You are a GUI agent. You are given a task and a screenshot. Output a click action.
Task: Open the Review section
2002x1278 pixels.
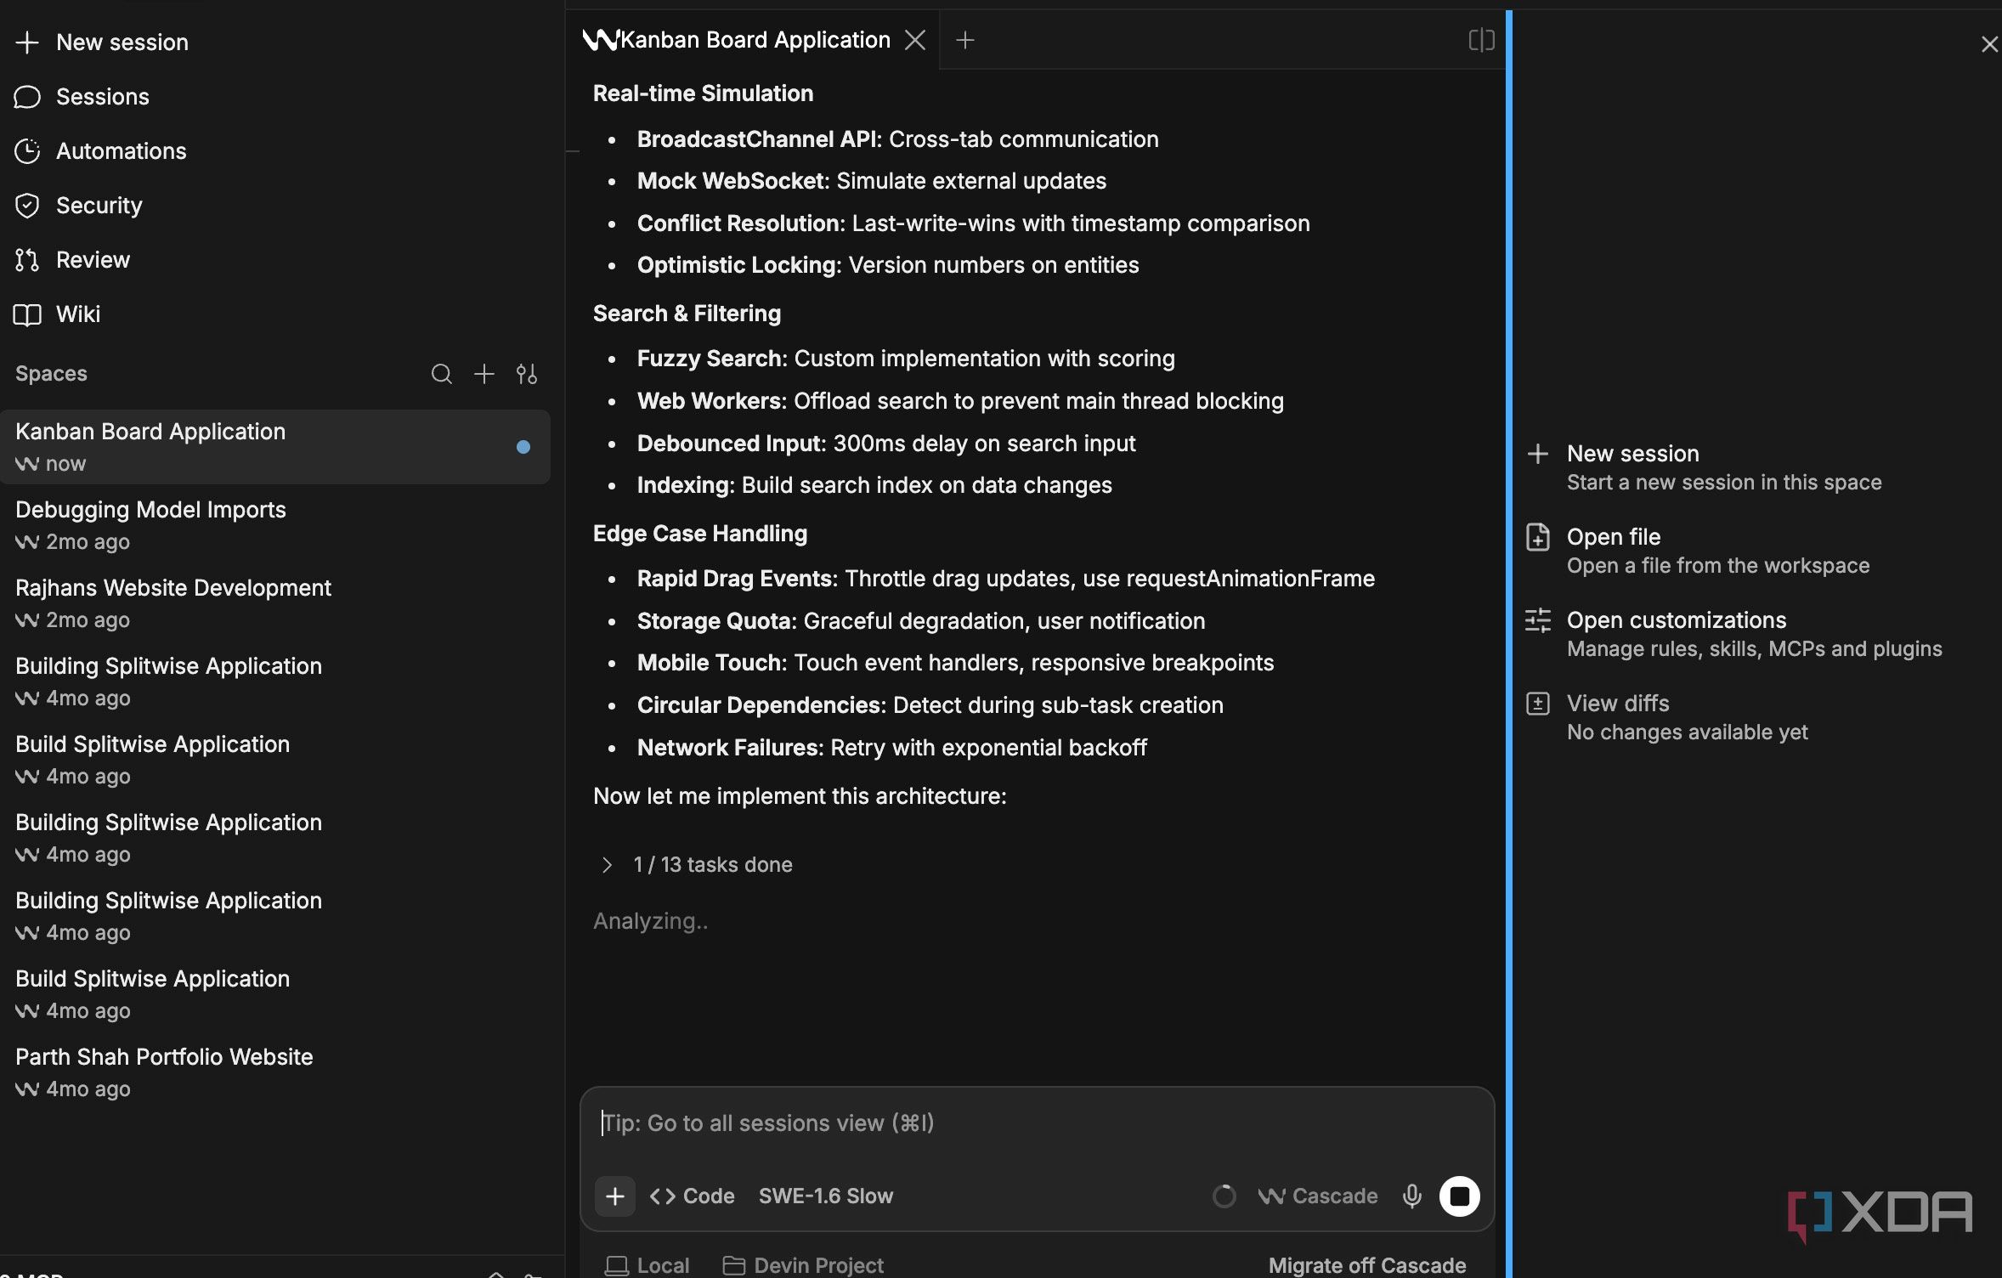click(73, 260)
